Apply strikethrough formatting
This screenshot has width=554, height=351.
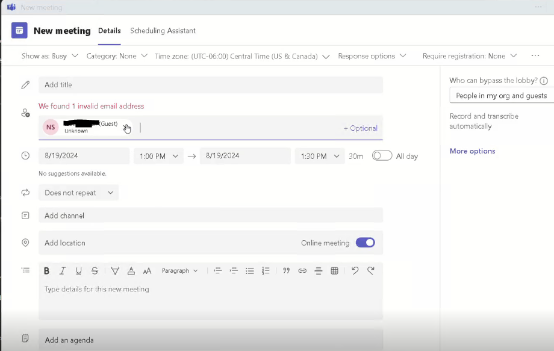[95, 270]
